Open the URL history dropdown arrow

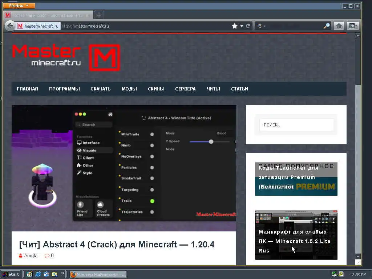242,26
